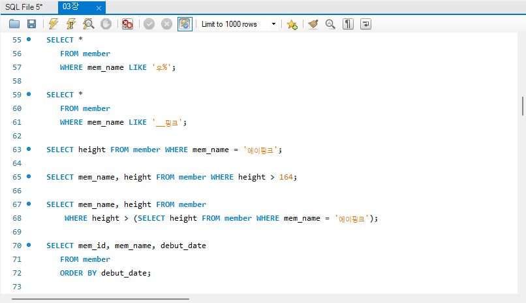Switch to the SQL File 5* tab
The height and width of the screenshot is (303, 526).
[x=24, y=7]
